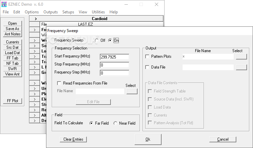Viewport: 253px width, 148px height.
Task: Open the Edit menu
Action: (x=17, y=12)
